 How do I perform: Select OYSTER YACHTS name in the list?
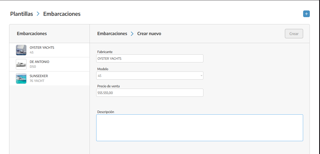pos(42,48)
